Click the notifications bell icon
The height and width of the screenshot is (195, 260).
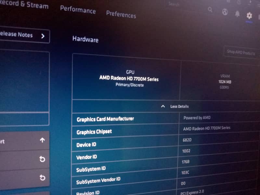[x=237, y=14]
